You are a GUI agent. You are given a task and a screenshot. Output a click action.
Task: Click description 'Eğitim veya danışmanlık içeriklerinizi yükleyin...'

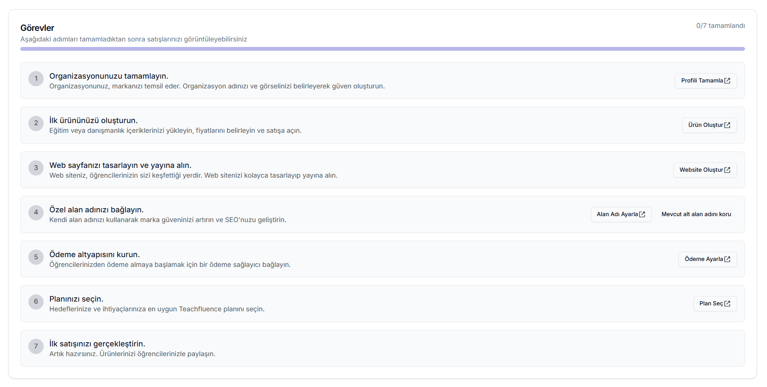click(175, 131)
